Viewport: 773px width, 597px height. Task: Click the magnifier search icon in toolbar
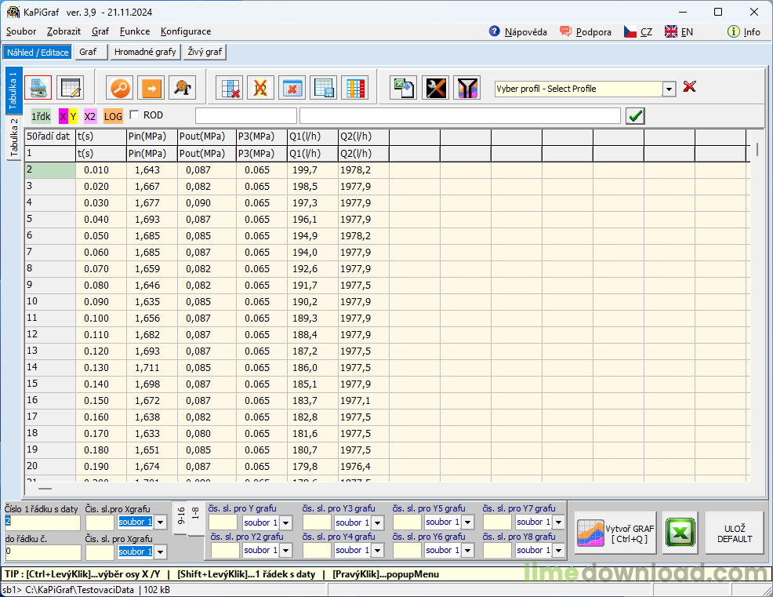tap(121, 88)
